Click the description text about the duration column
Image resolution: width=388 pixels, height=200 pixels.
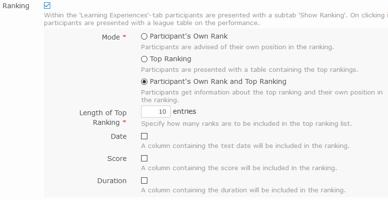point(243,190)
